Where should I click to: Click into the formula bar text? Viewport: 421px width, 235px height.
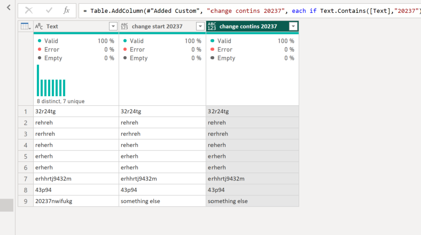pos(250,11)
